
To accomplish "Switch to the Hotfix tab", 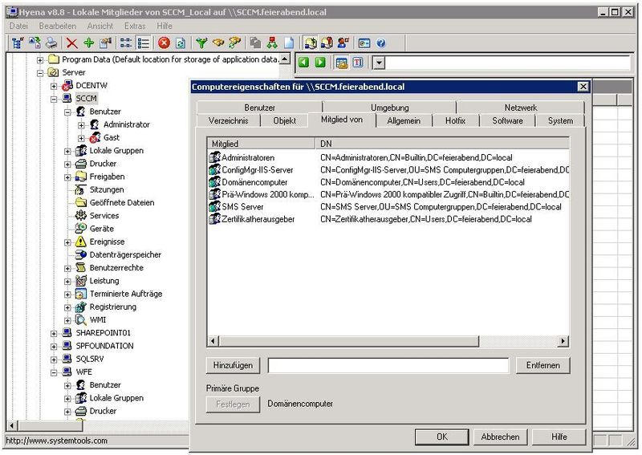I will [455, 120].
